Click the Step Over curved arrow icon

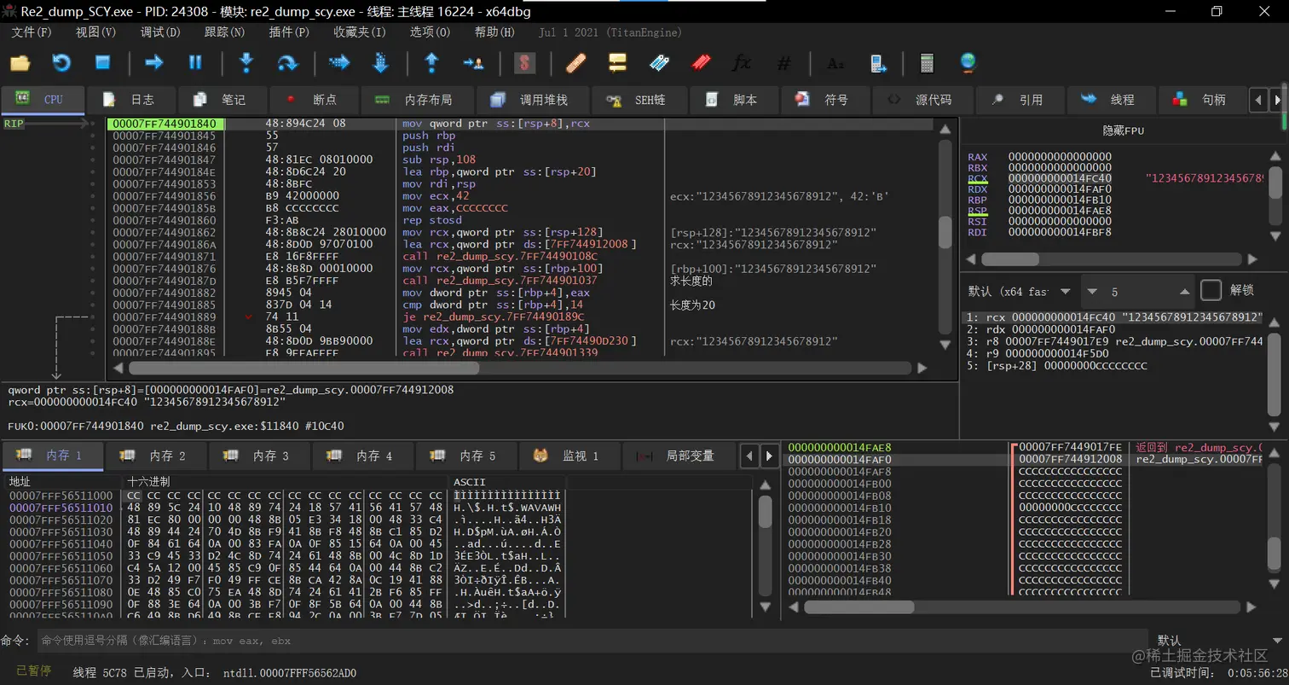click(x=288, y=62)
